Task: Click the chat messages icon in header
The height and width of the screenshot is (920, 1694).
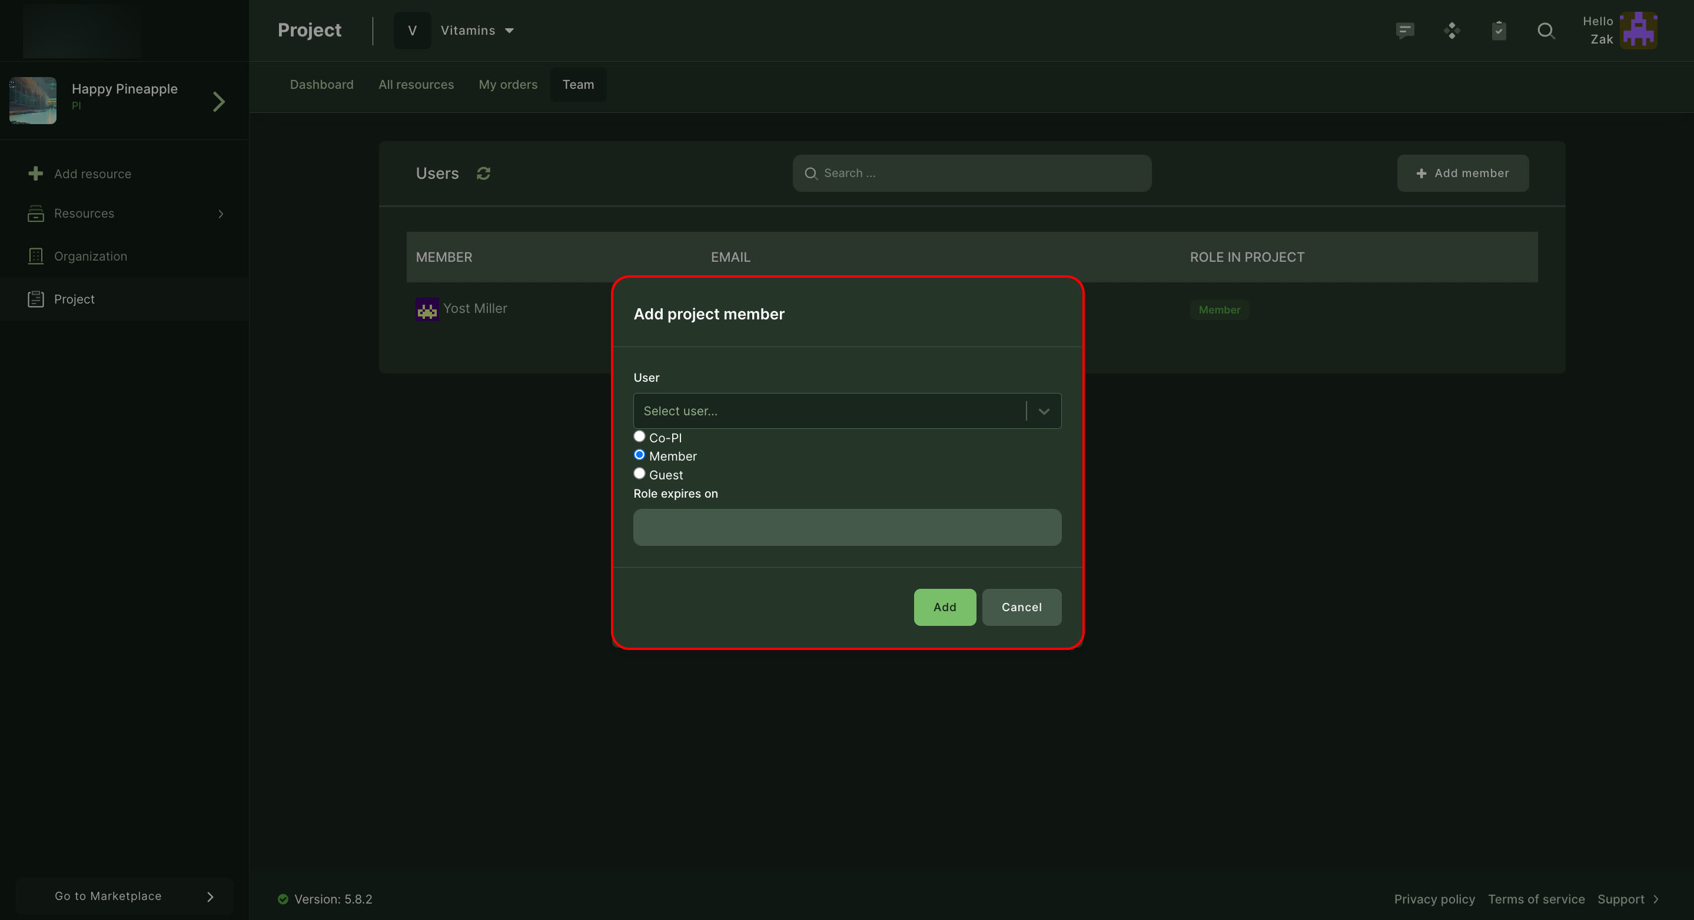Action: tap(1404, 30)
